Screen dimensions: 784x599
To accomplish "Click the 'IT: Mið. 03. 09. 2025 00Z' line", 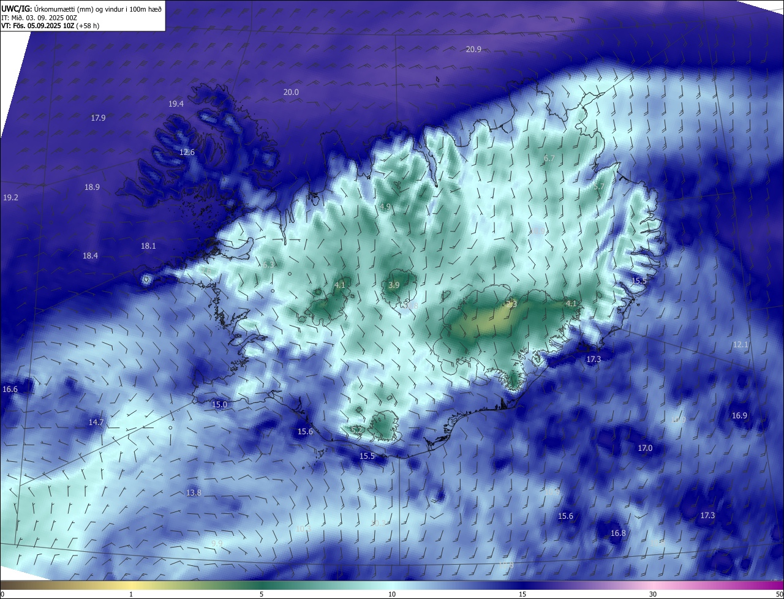I will 39,18.
